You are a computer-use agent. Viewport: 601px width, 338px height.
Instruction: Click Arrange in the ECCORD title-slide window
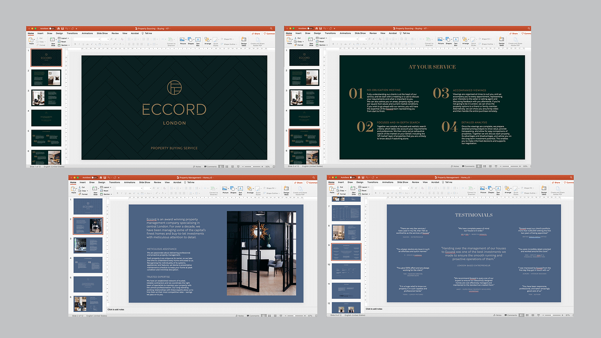[207, 41]
